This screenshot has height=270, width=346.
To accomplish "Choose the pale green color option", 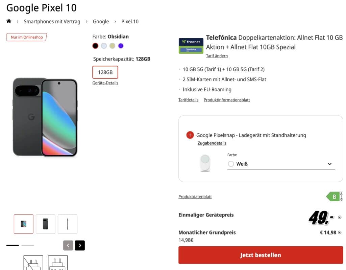I will [x=112, y=46].
